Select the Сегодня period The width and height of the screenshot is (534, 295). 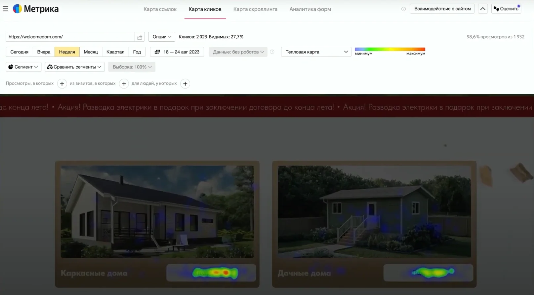(19, 52)
